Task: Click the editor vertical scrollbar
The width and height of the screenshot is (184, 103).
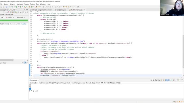Action: pyautogui.click(x=183, y=51)
